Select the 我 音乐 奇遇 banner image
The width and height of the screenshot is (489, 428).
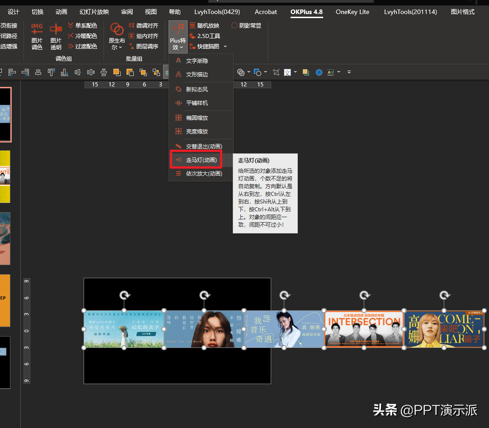point(284,329)
